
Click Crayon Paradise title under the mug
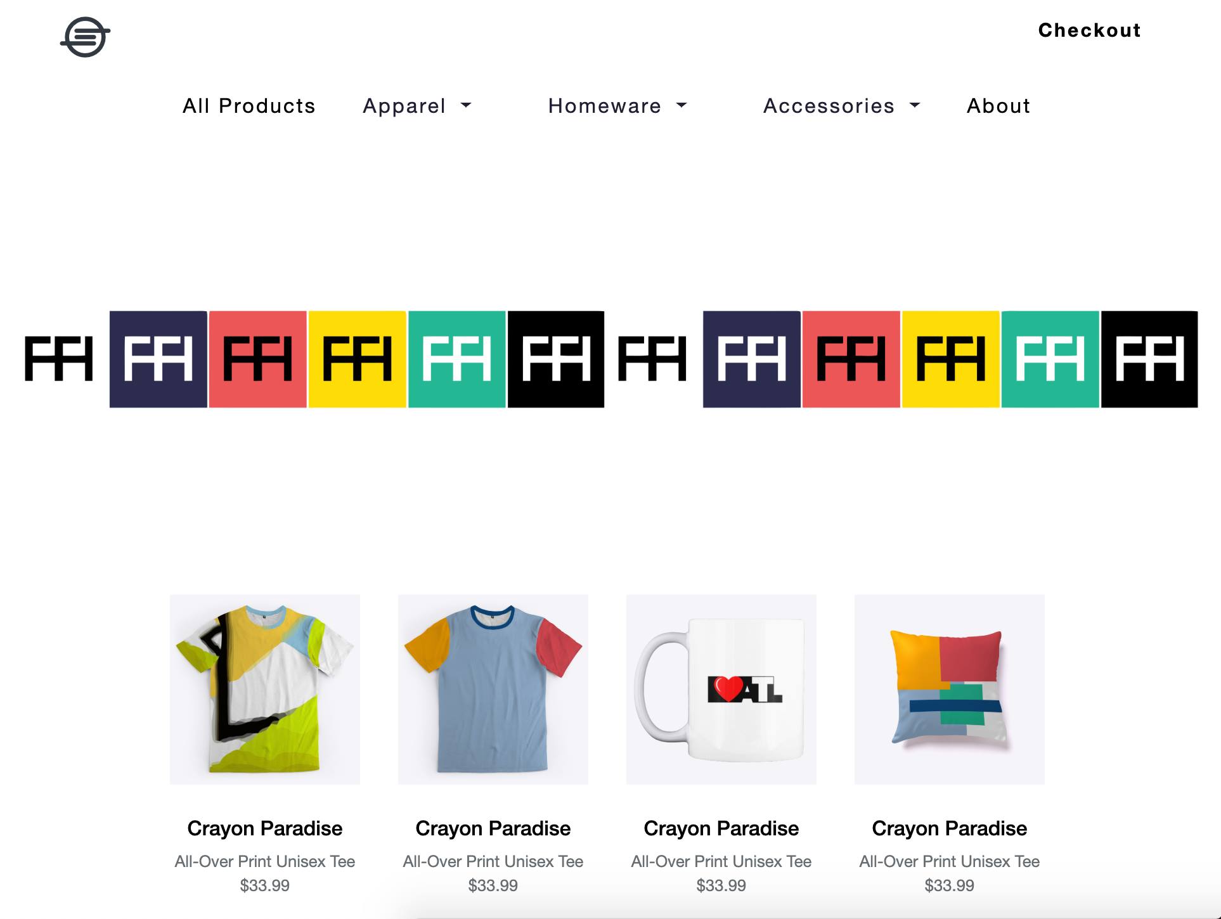click(x=721, y=828)
